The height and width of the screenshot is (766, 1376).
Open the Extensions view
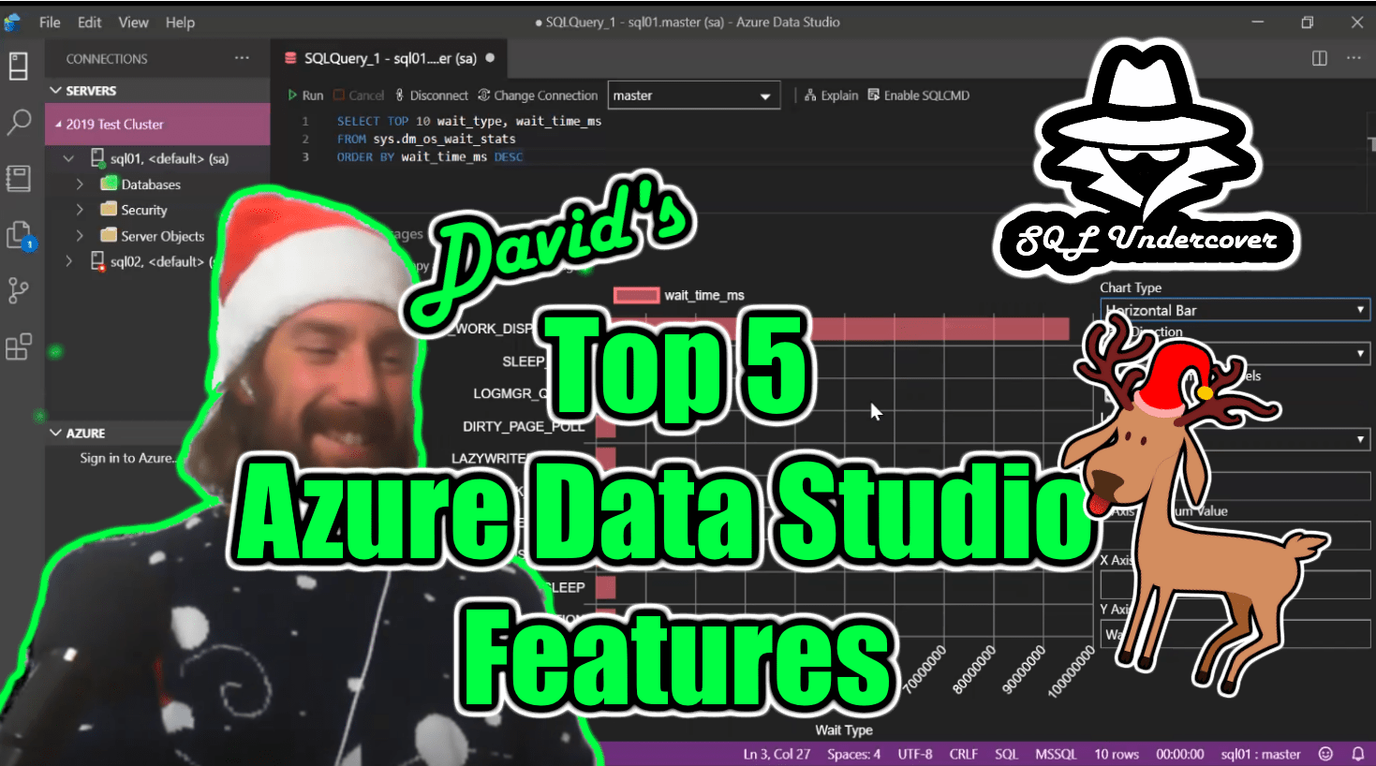pos(18,346)
